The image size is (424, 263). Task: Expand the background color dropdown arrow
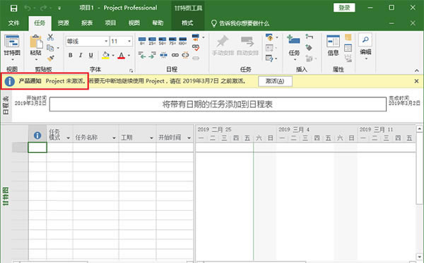113,56
